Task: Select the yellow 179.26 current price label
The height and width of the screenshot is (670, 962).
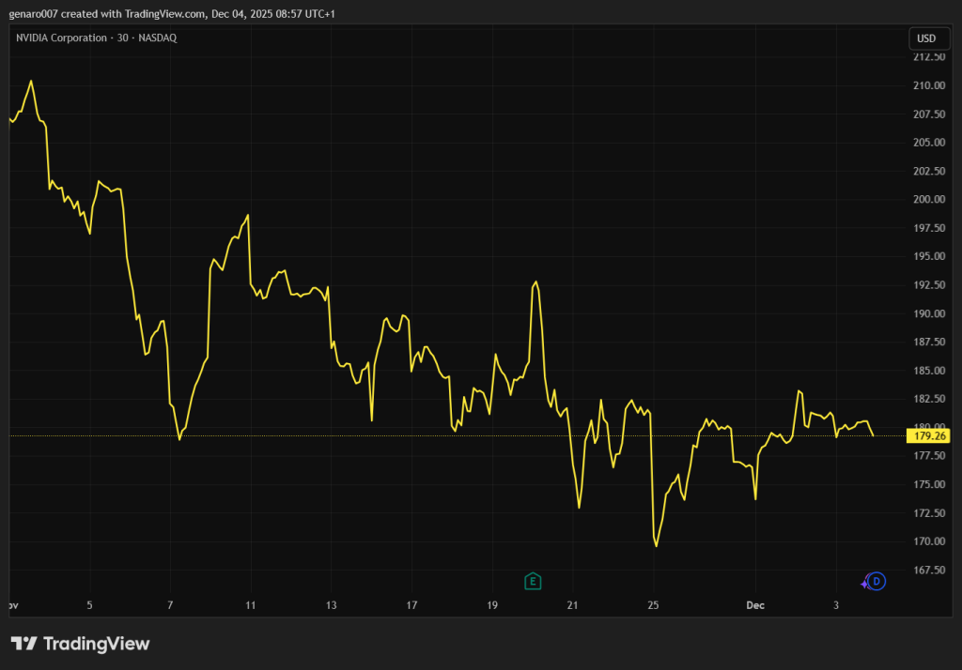Action: (928, 435)
